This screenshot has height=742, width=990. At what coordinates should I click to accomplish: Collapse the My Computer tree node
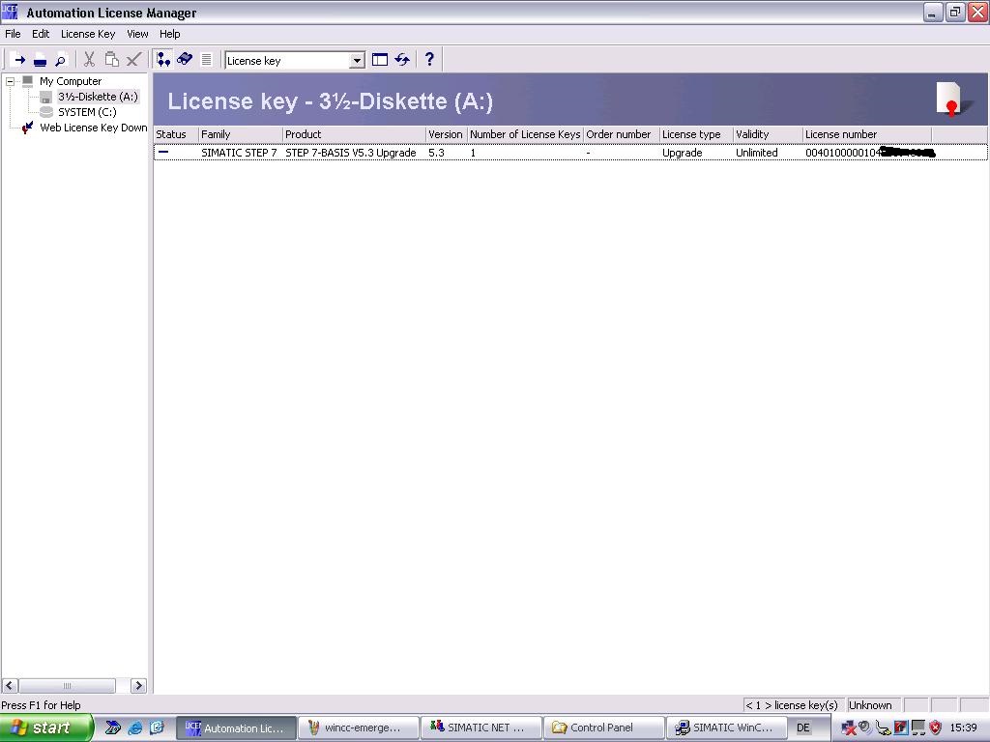(11, 81)
